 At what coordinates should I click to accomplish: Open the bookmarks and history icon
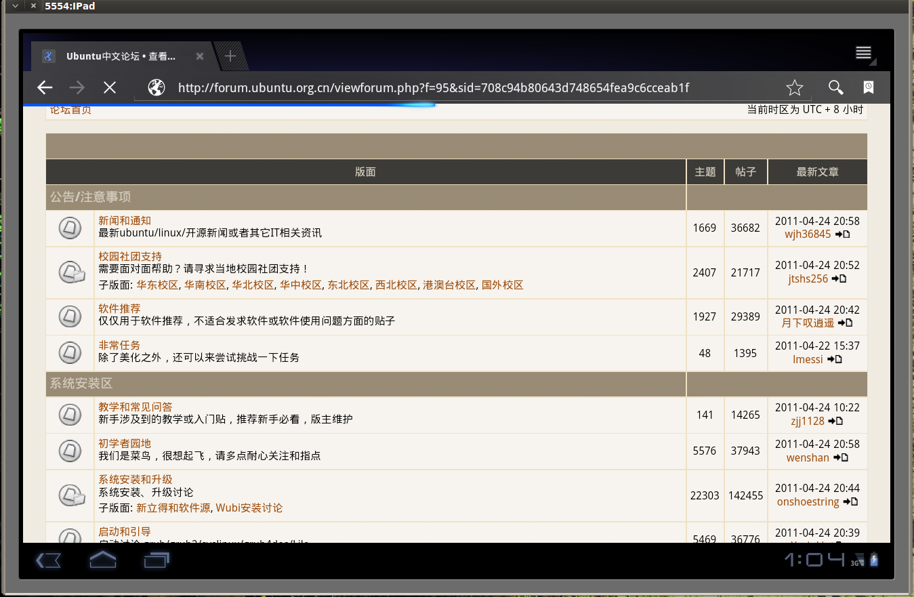point(868,87)
